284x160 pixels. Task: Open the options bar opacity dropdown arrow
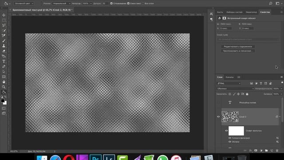coord(91,4)
